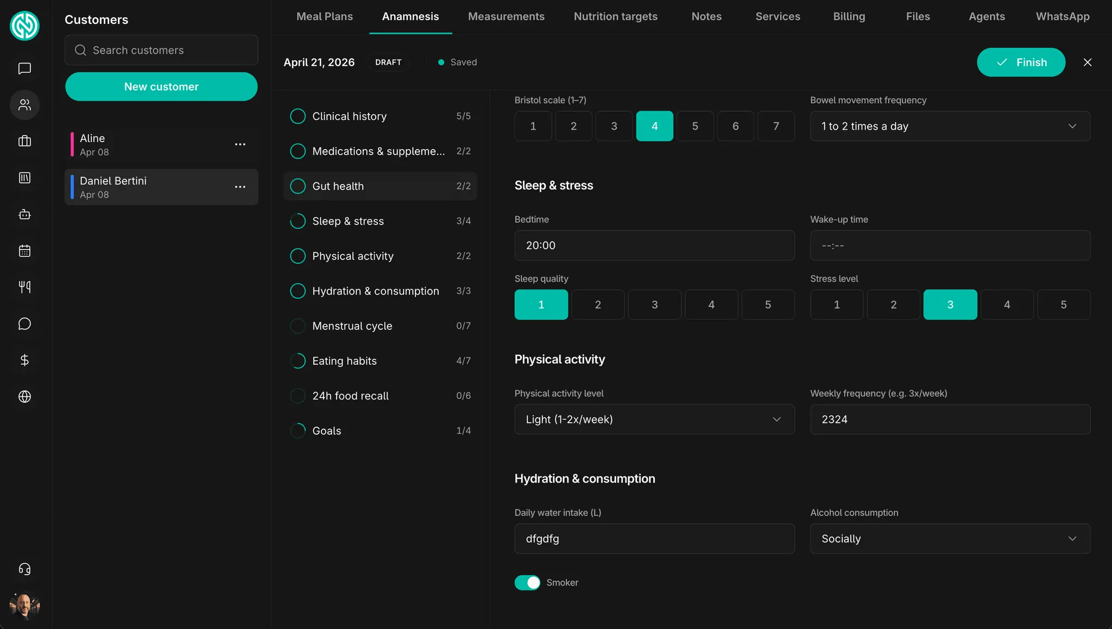1112x629 pixels.
Task: Click the Weekly frequency field
Action: (x=950, y=420)
